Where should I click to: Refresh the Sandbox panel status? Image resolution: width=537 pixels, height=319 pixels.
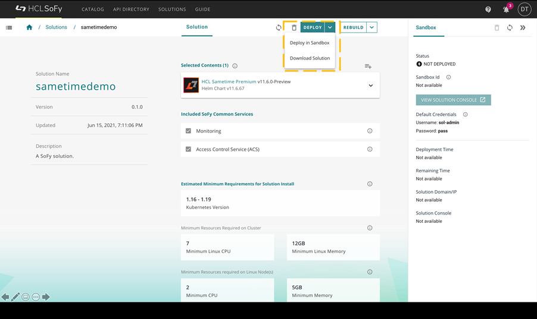pyautogui.click(x=510, y=28)
